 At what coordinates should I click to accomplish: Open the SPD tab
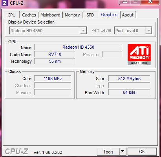tap(90, 15)
